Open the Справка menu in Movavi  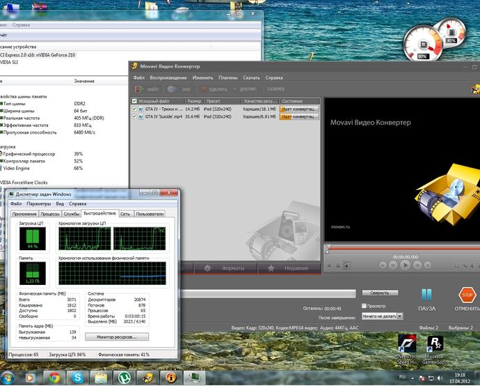tap(274, 77)
